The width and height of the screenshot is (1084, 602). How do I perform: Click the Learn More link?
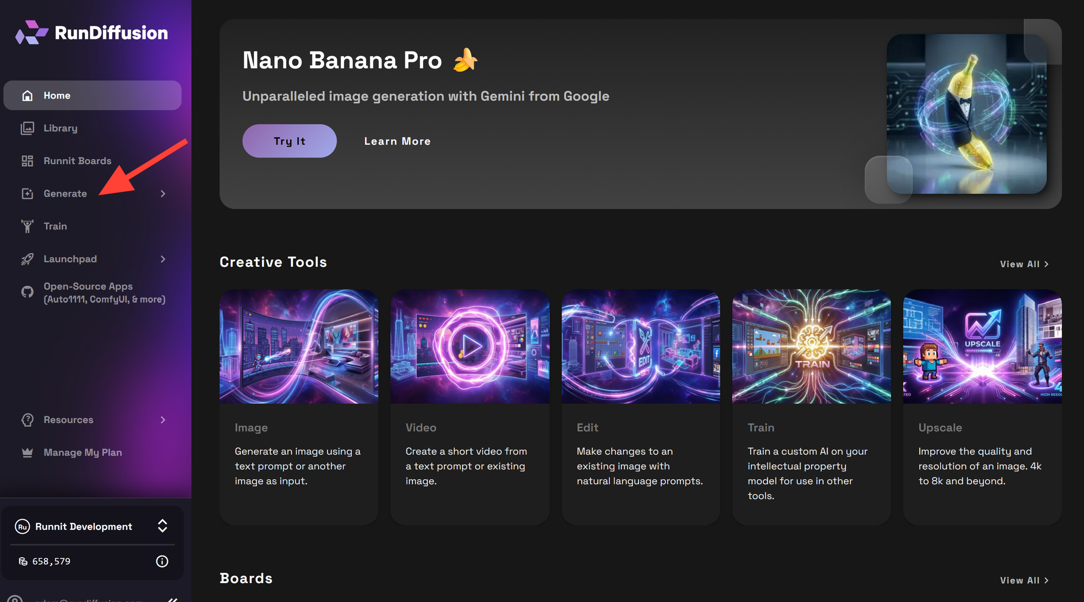[397, 141]
